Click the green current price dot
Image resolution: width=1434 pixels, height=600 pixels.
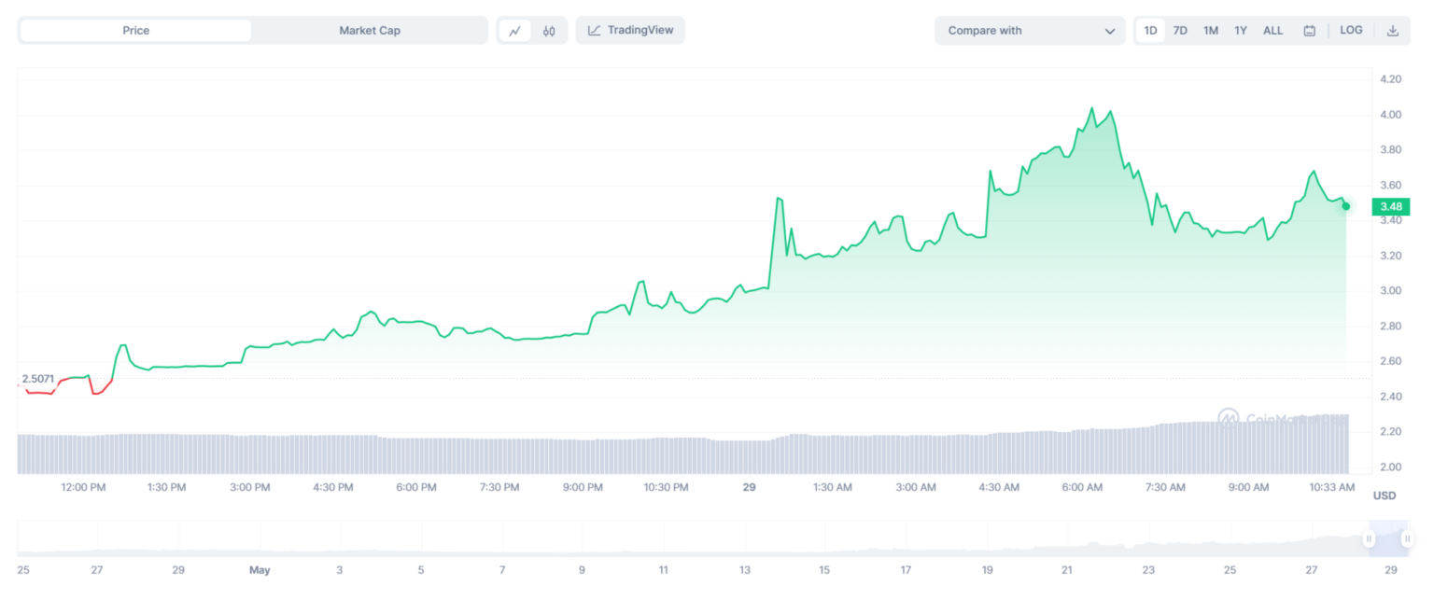coord(1345,206)
